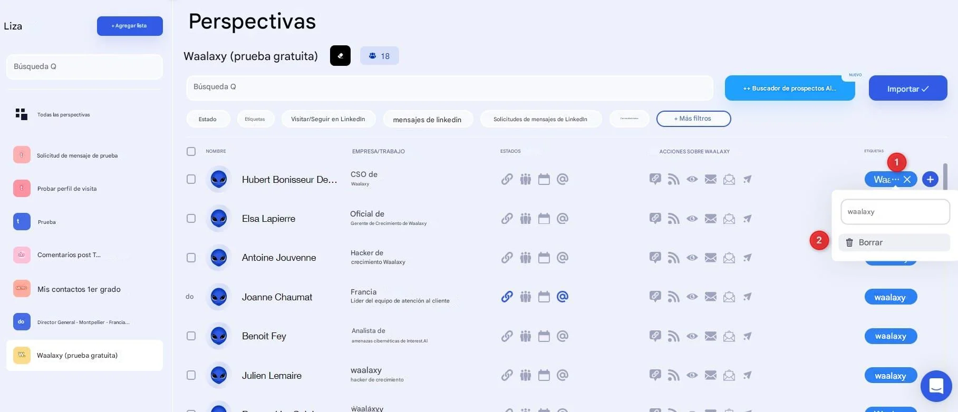Click the black eraser icon beside list title
This screenshot has width=958, height=412.
(x=340, y=56)
